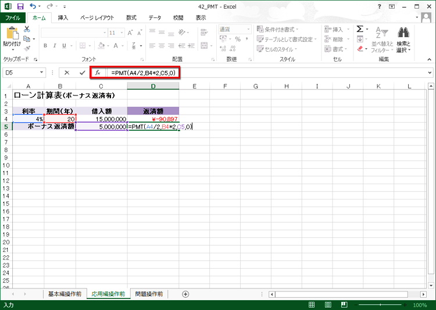Click the Middle Align icon
The image size is (436, 310).
pyautogui.click(x=162, y=33)
